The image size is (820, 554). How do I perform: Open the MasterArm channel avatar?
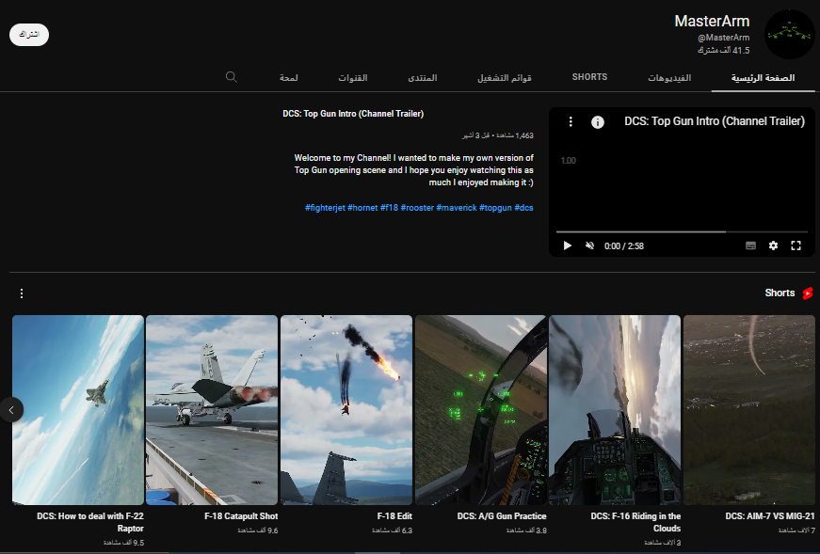(789, 35)
